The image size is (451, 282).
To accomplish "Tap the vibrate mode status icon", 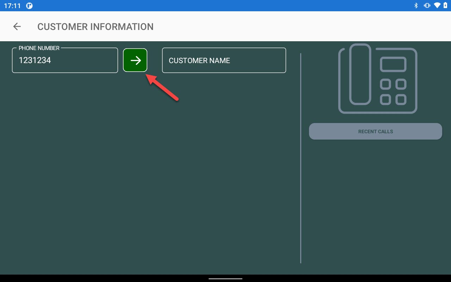I will (x=427, y=5).
